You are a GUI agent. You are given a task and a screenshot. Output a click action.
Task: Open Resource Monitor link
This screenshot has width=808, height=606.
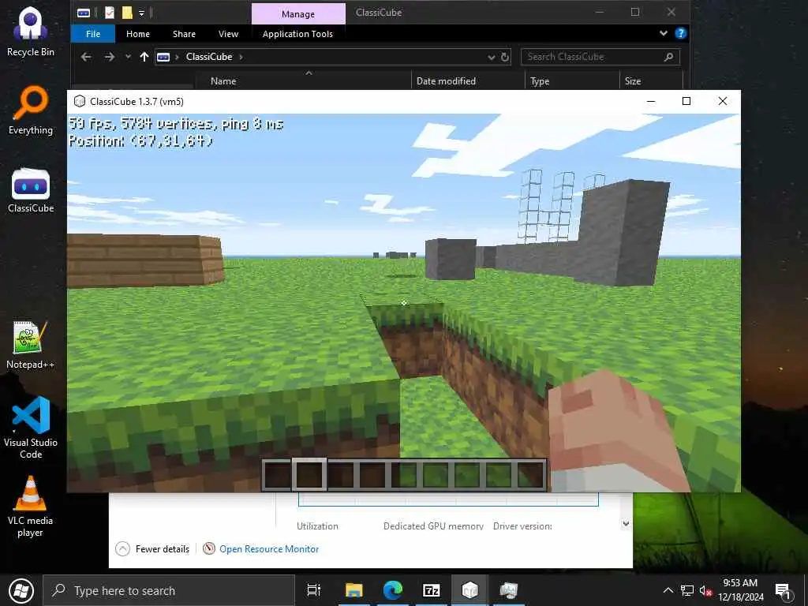coord(269,549)
